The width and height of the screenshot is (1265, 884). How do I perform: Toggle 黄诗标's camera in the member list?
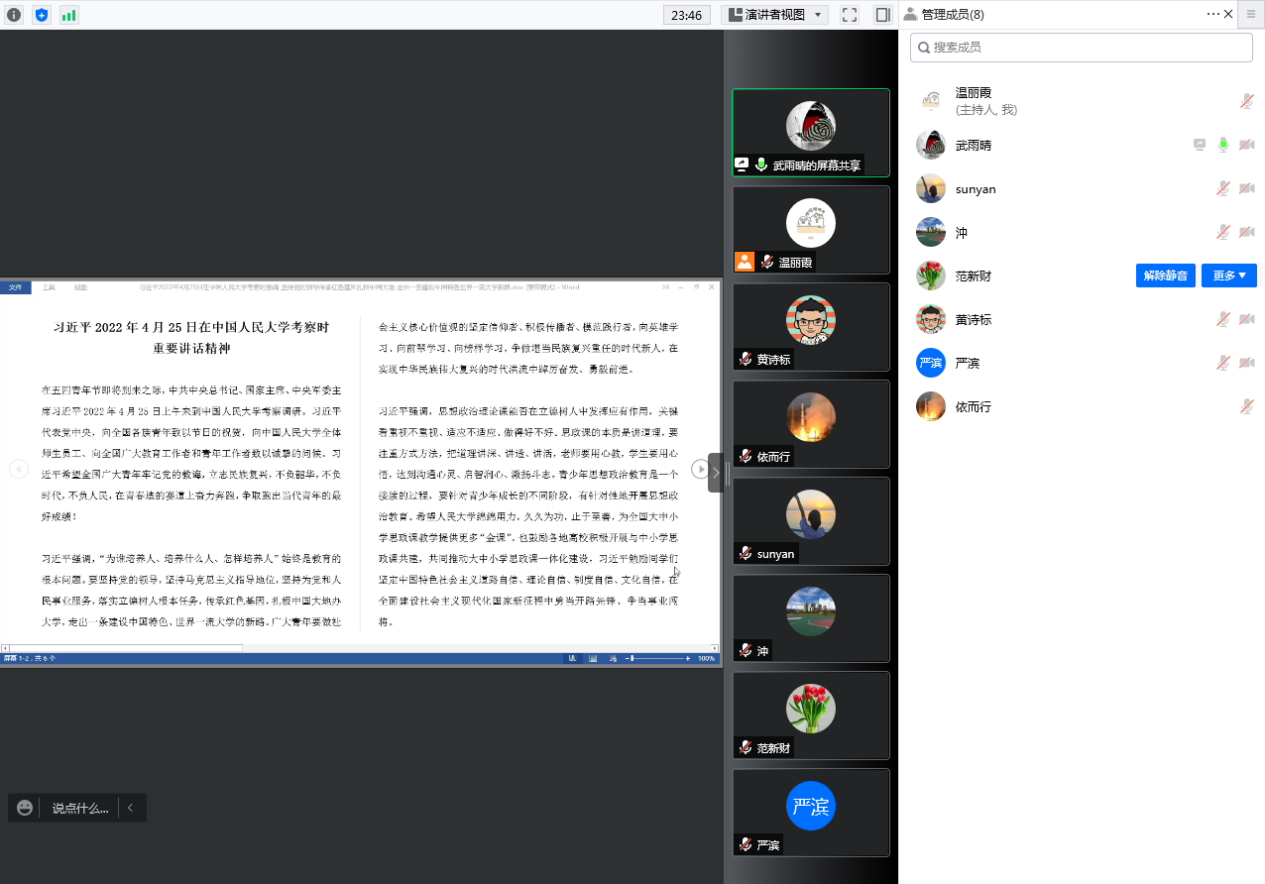[1246, 318]
